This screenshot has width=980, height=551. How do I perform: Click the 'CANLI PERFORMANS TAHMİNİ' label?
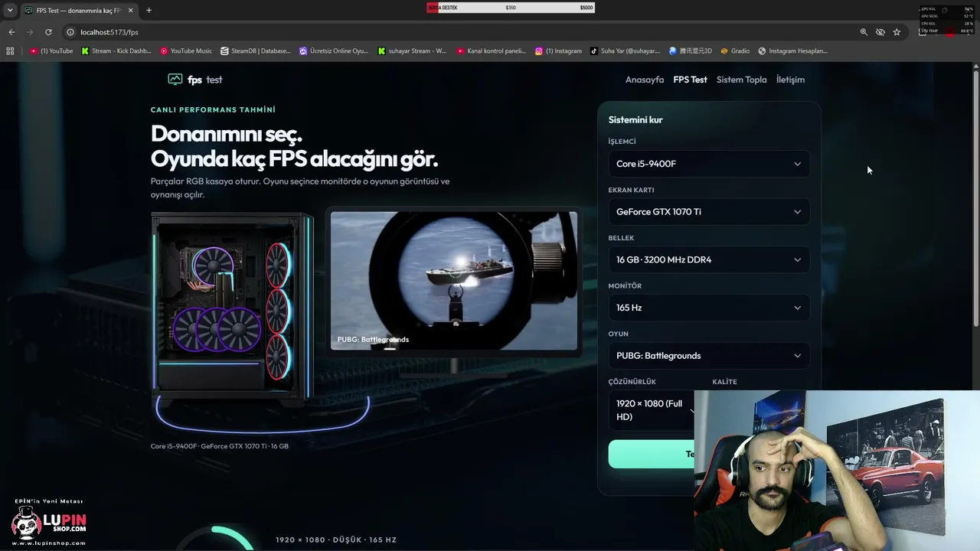(213, 109)
